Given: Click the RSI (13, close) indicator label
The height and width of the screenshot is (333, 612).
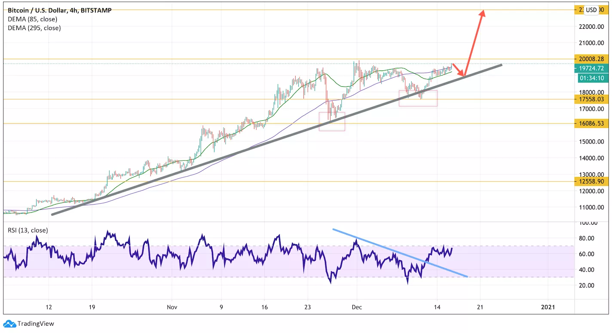Looking at the screenshot, I should point(28,230).
